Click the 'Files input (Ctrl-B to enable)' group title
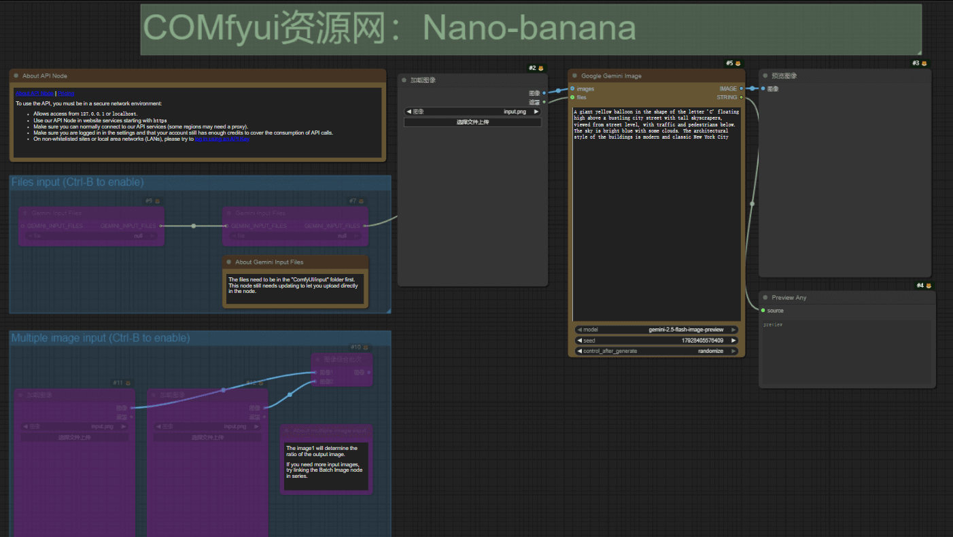The height and width of the screenshot is (537, 953). (77, 182)
